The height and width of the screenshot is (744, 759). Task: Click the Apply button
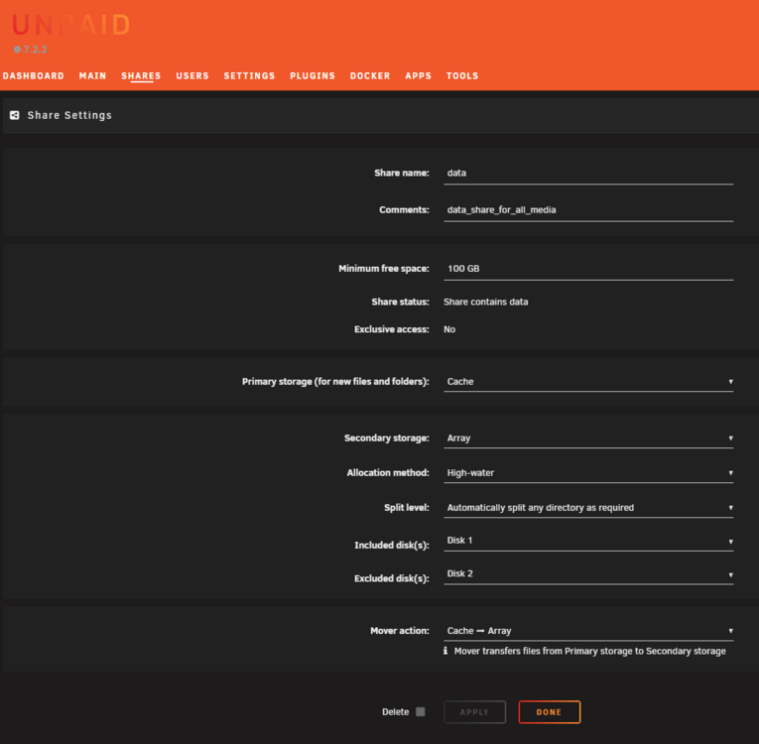pyautogui.click(x=475, y=712)
